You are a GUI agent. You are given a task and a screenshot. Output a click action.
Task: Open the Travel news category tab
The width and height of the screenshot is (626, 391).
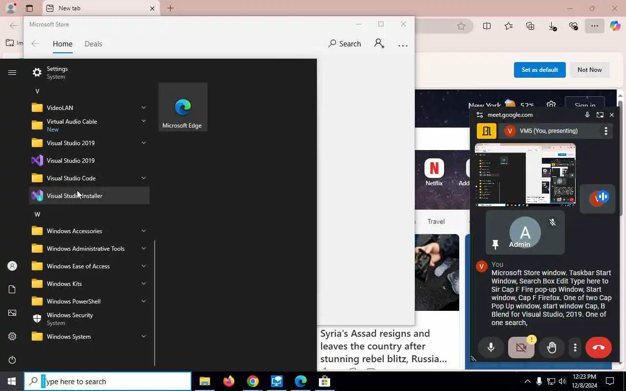[436, 221]
